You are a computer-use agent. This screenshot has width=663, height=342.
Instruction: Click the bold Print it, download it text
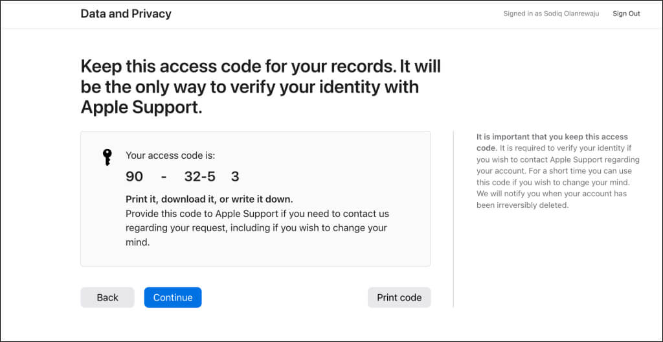pos(209,199)
